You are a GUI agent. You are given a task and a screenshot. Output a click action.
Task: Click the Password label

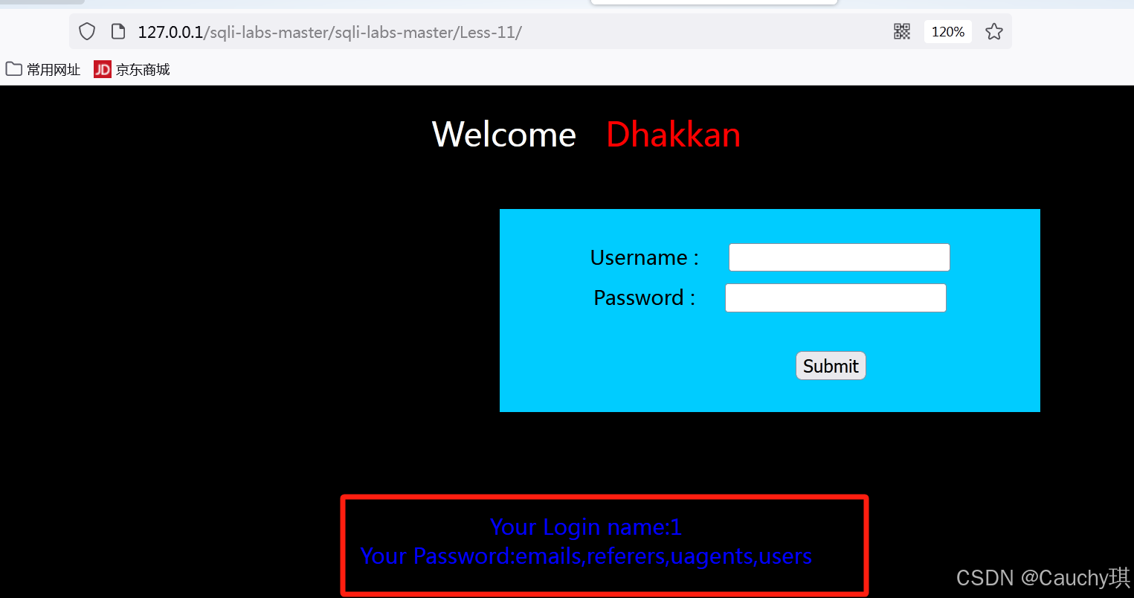point(644,298)
